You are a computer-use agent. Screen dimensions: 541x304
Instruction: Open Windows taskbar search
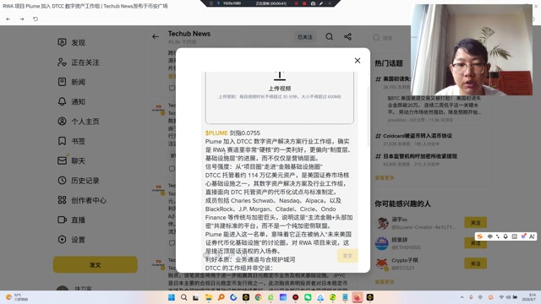point(184,297)
